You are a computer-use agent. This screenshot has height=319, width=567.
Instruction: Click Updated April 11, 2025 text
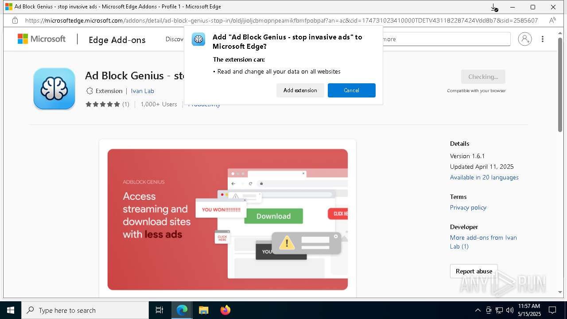click(482, 167)
